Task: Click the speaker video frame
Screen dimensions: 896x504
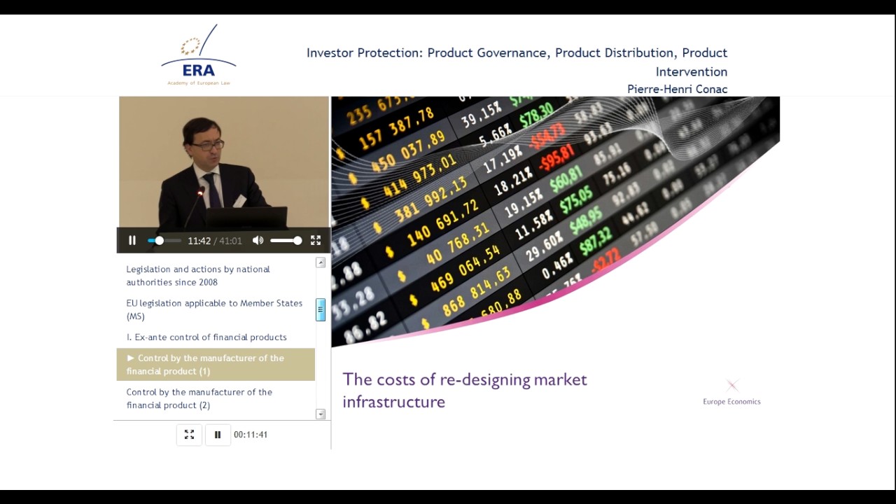Action: point(224,163)
